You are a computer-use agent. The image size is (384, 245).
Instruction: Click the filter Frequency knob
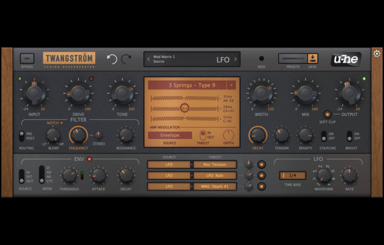coord(79,135)
